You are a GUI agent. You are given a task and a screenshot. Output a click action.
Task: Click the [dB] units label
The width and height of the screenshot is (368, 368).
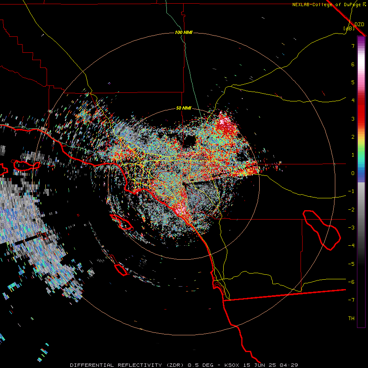(x=349, y=29)
